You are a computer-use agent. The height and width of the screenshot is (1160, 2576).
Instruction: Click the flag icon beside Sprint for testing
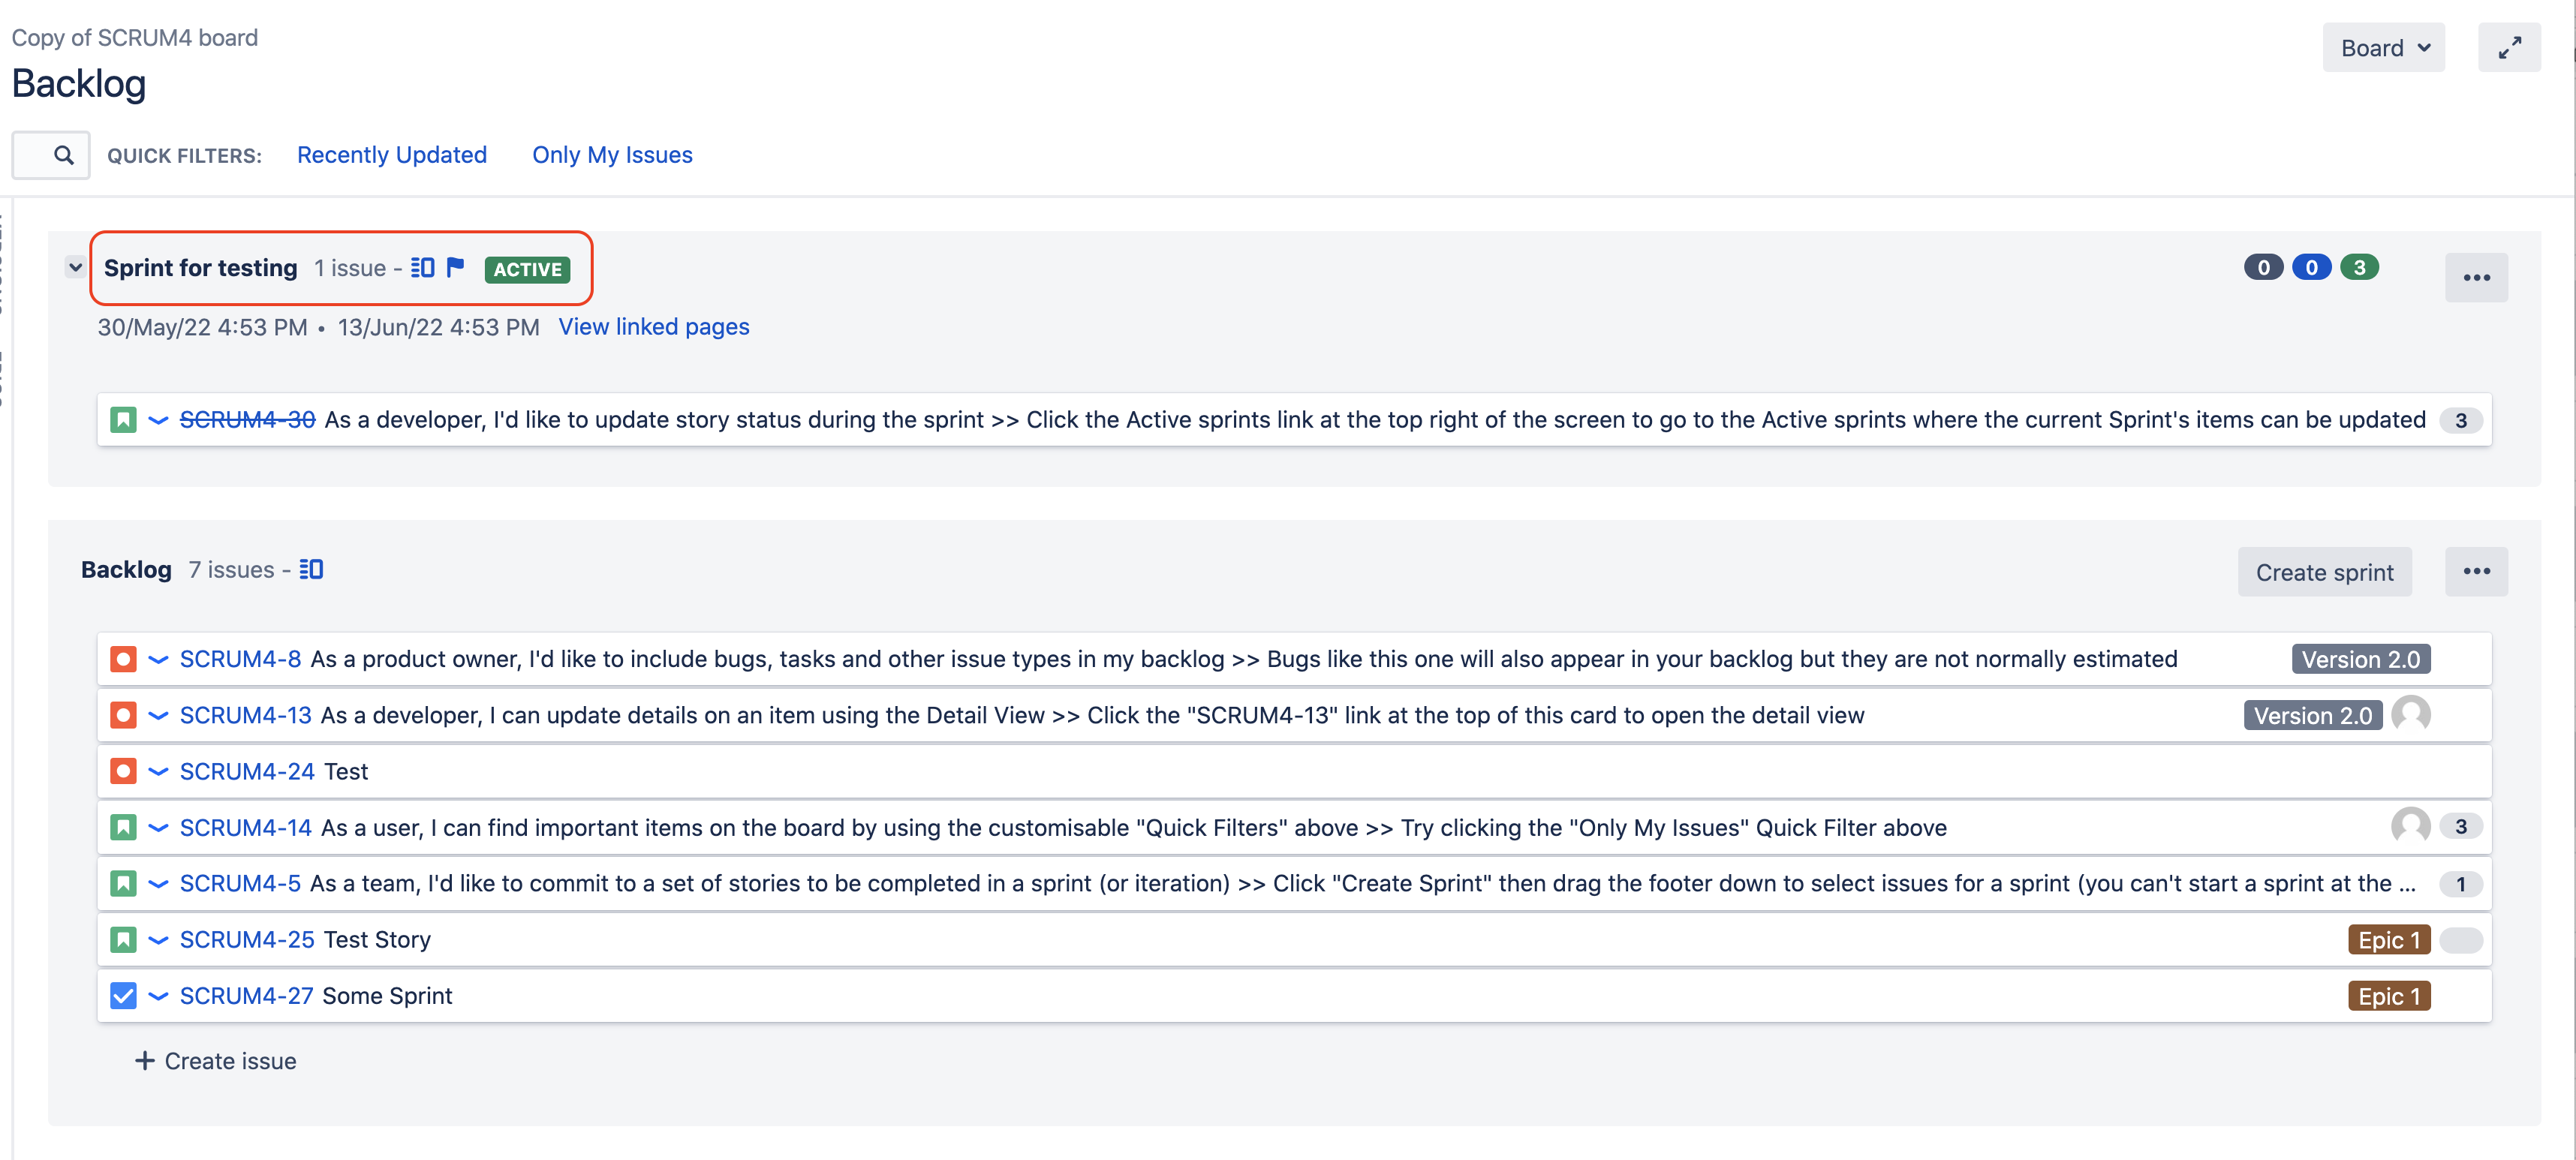(455, 267)
